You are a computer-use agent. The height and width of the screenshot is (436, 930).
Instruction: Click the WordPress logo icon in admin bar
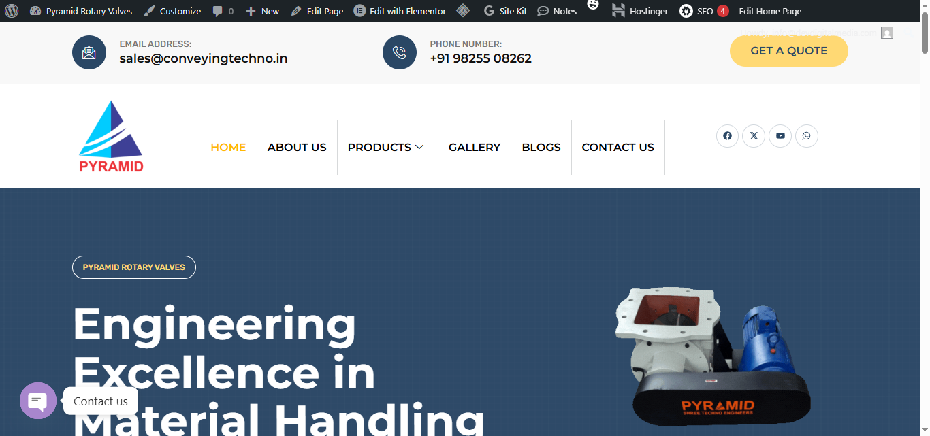(x=12, y=11)
